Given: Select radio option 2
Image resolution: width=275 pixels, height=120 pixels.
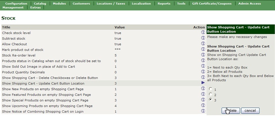Looking at the screenshot, I should 211,94.
